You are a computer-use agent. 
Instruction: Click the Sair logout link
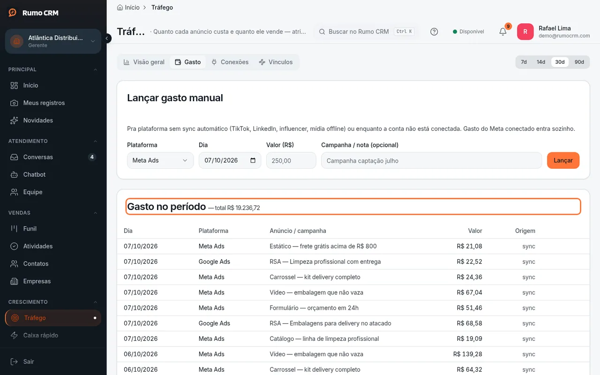[x=53, y=361]
